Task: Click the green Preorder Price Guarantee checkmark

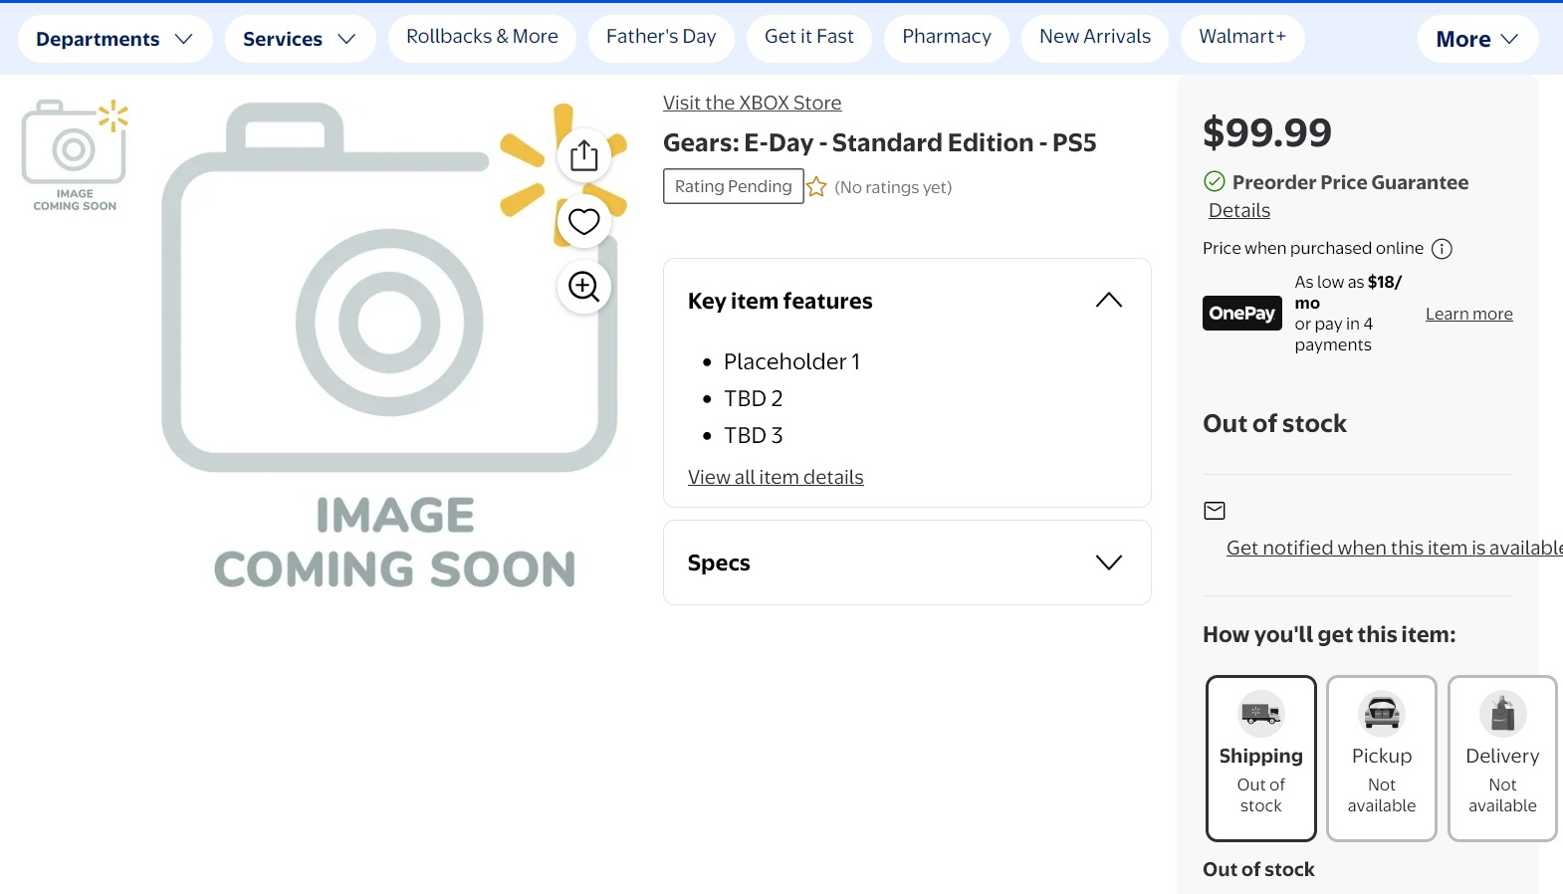Action: point(1215,181)
